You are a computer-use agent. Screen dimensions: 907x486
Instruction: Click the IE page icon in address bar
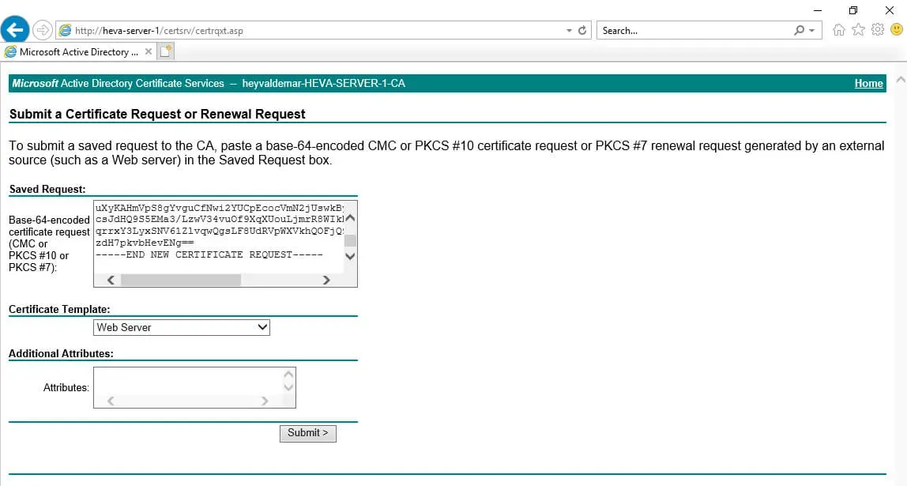coord(66,30)
